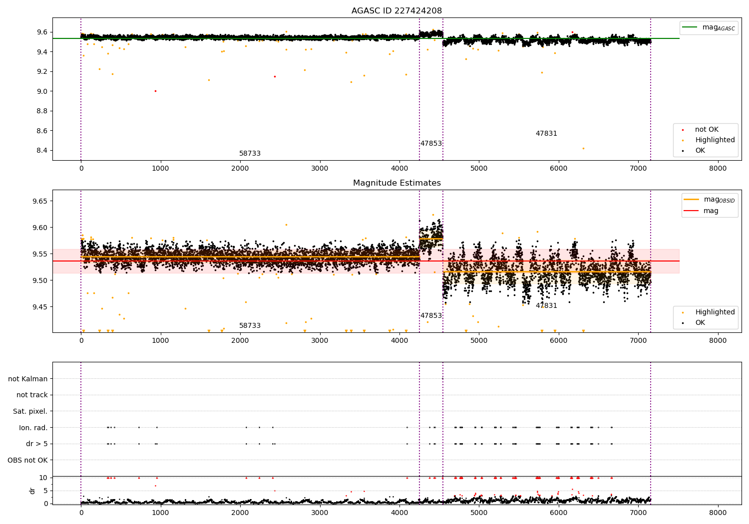Click the 8.4 y-axis tick in AGASC plot
This screenshot has width=749, height=524.
tap(41, 151)
